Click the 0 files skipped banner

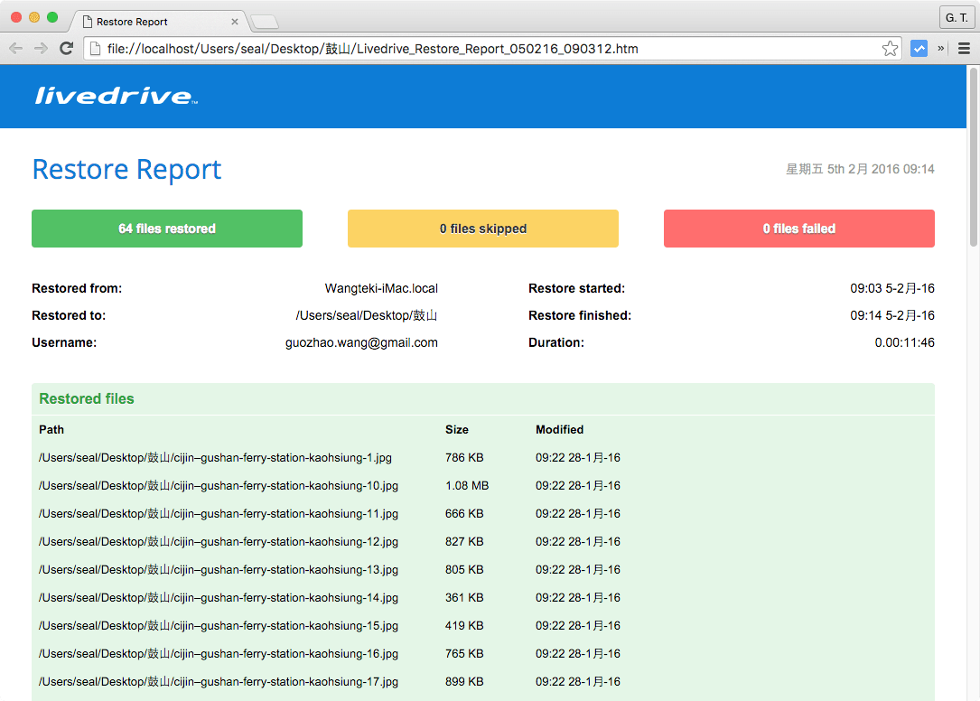483,229
